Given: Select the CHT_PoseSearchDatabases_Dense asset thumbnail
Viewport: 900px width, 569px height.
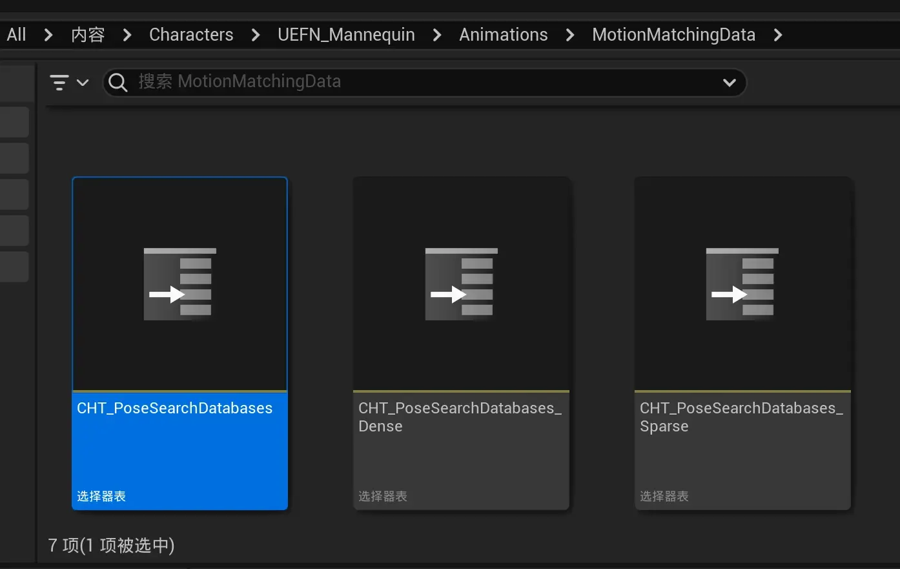Looking at the screenshot, I should [x=462, y=284].
